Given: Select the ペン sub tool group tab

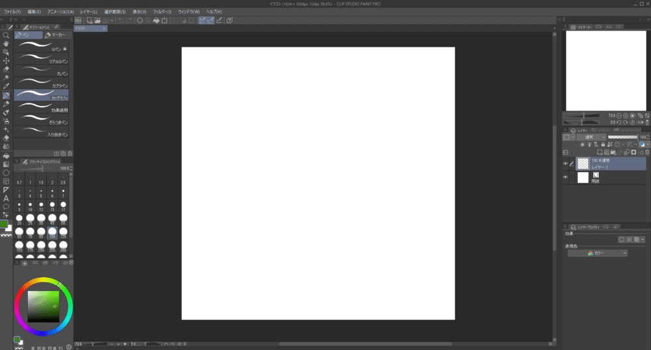Looking at the screenshot, I should pyautogui.click(x=28, y=35).
